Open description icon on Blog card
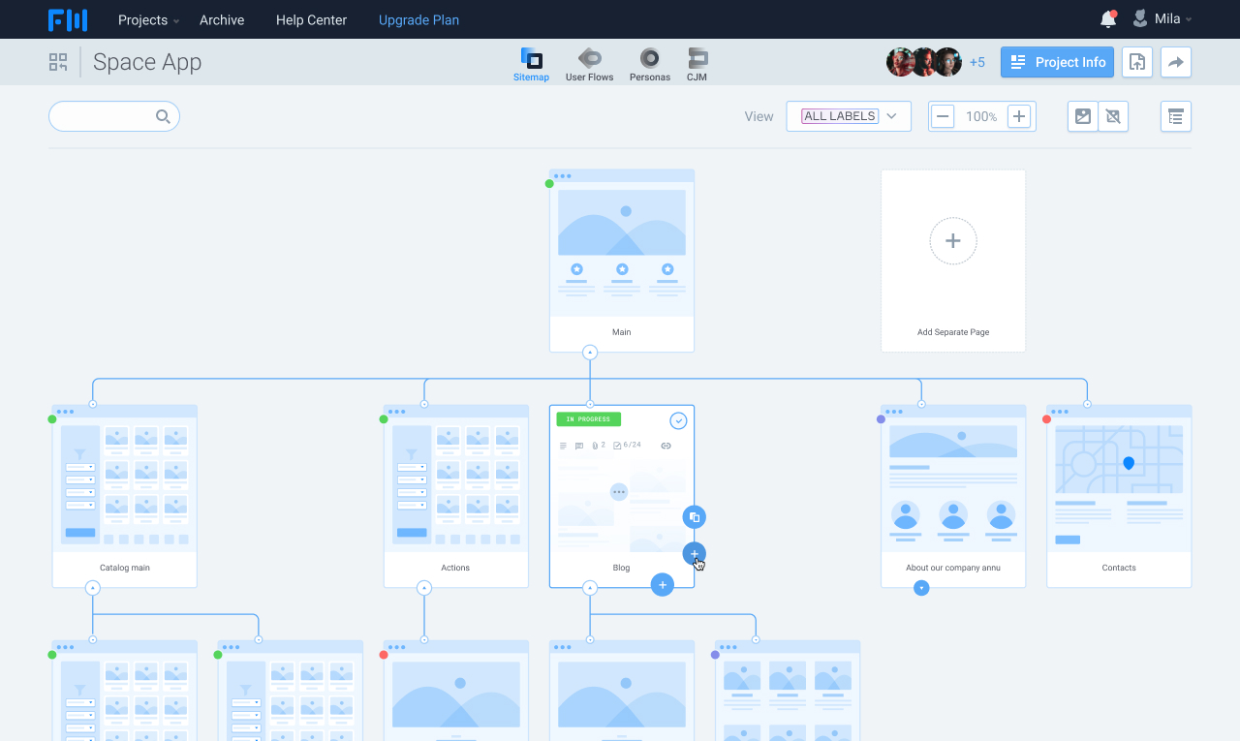This screenshot has height=741, width=1240. pyautogui.click(x=564, y=446)
